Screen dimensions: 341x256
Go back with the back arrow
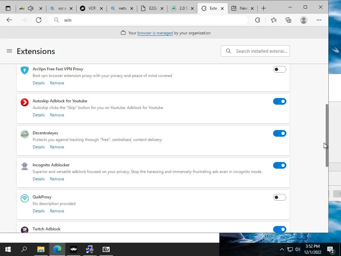pos(9,20)
